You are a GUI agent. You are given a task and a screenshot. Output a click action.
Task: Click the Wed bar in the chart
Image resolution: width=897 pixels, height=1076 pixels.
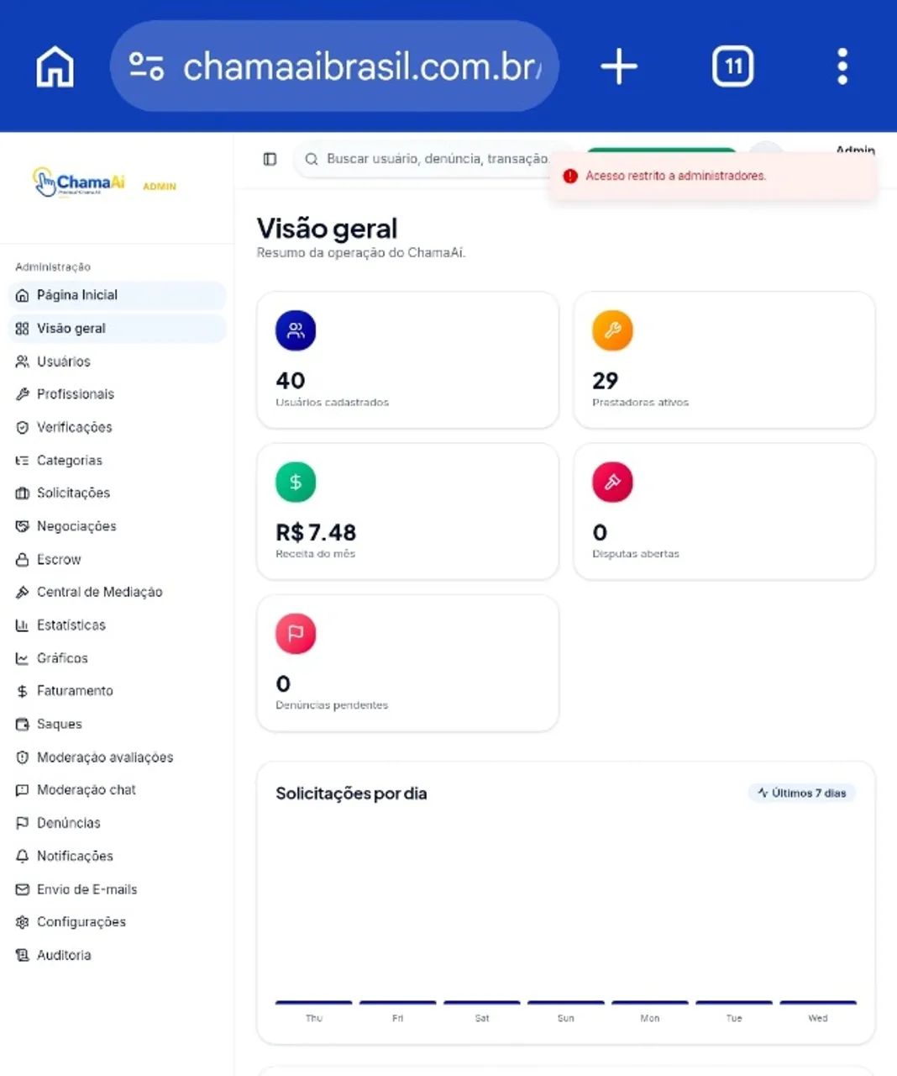coord(818,1002)
